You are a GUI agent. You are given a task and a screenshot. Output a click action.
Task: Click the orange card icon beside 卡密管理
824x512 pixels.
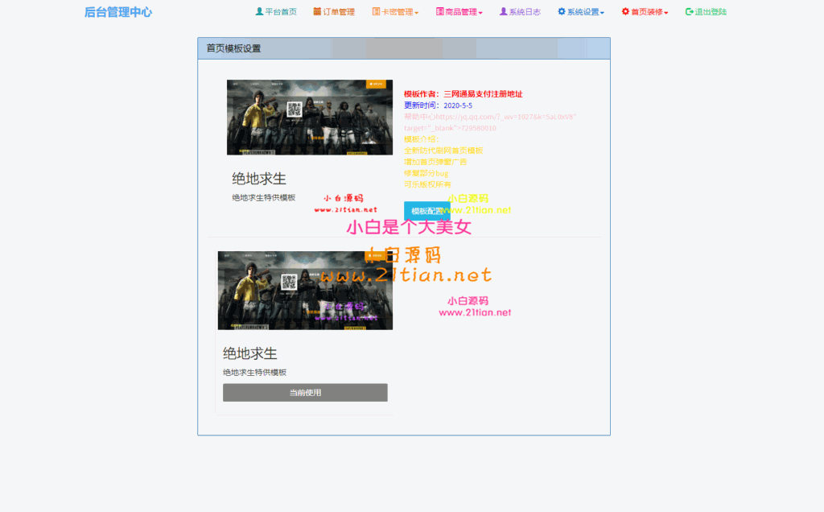tap(376, 11)
